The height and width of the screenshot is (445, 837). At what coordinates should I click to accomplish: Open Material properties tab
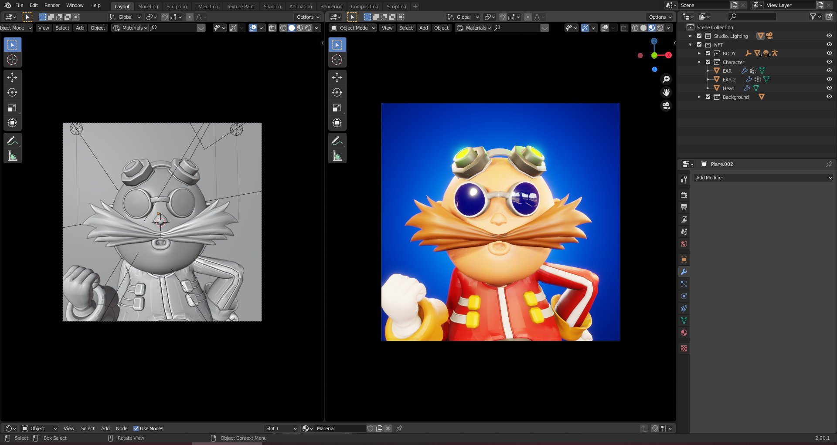pos(684,333)
